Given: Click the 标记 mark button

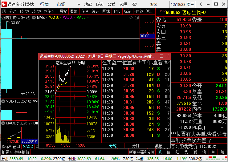Looking at the screenshot, I should (128, 11).
